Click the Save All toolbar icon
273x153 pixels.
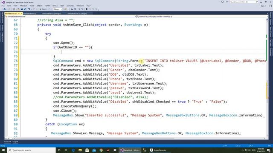pyautogui.click(x=25, y=9)
